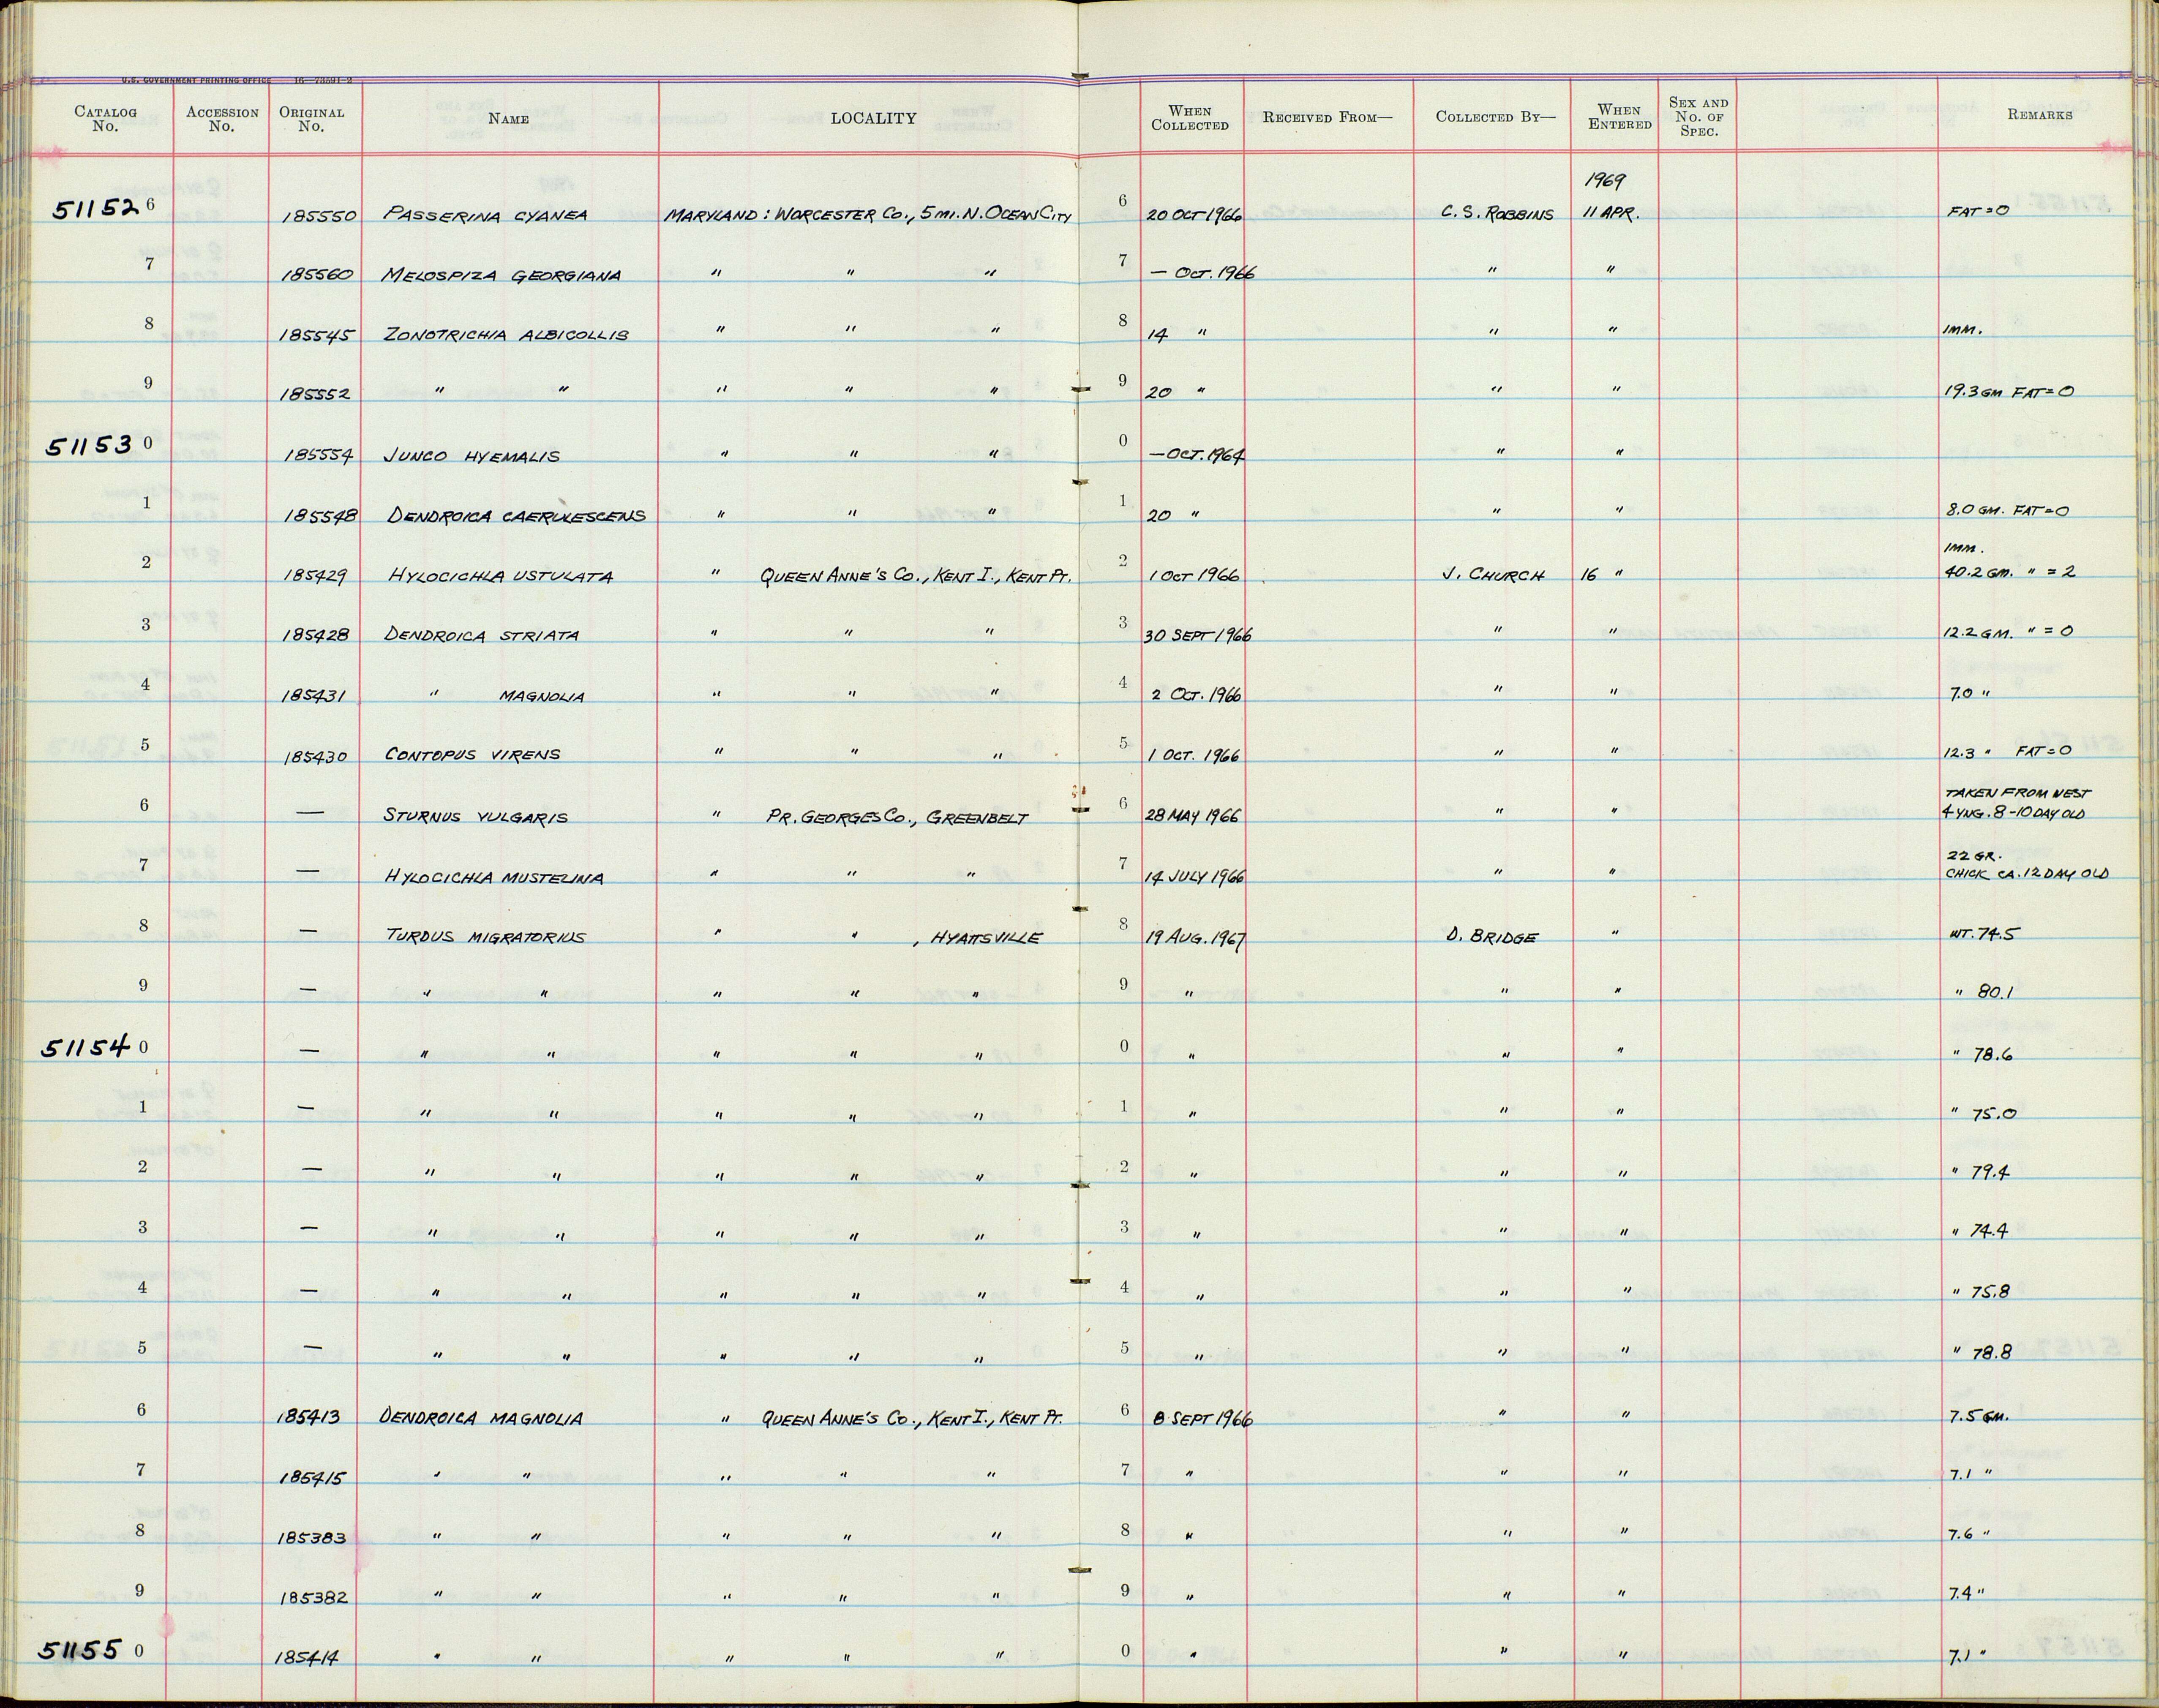
Task: Click collection date 28 May 1966
Action: 1192,816
